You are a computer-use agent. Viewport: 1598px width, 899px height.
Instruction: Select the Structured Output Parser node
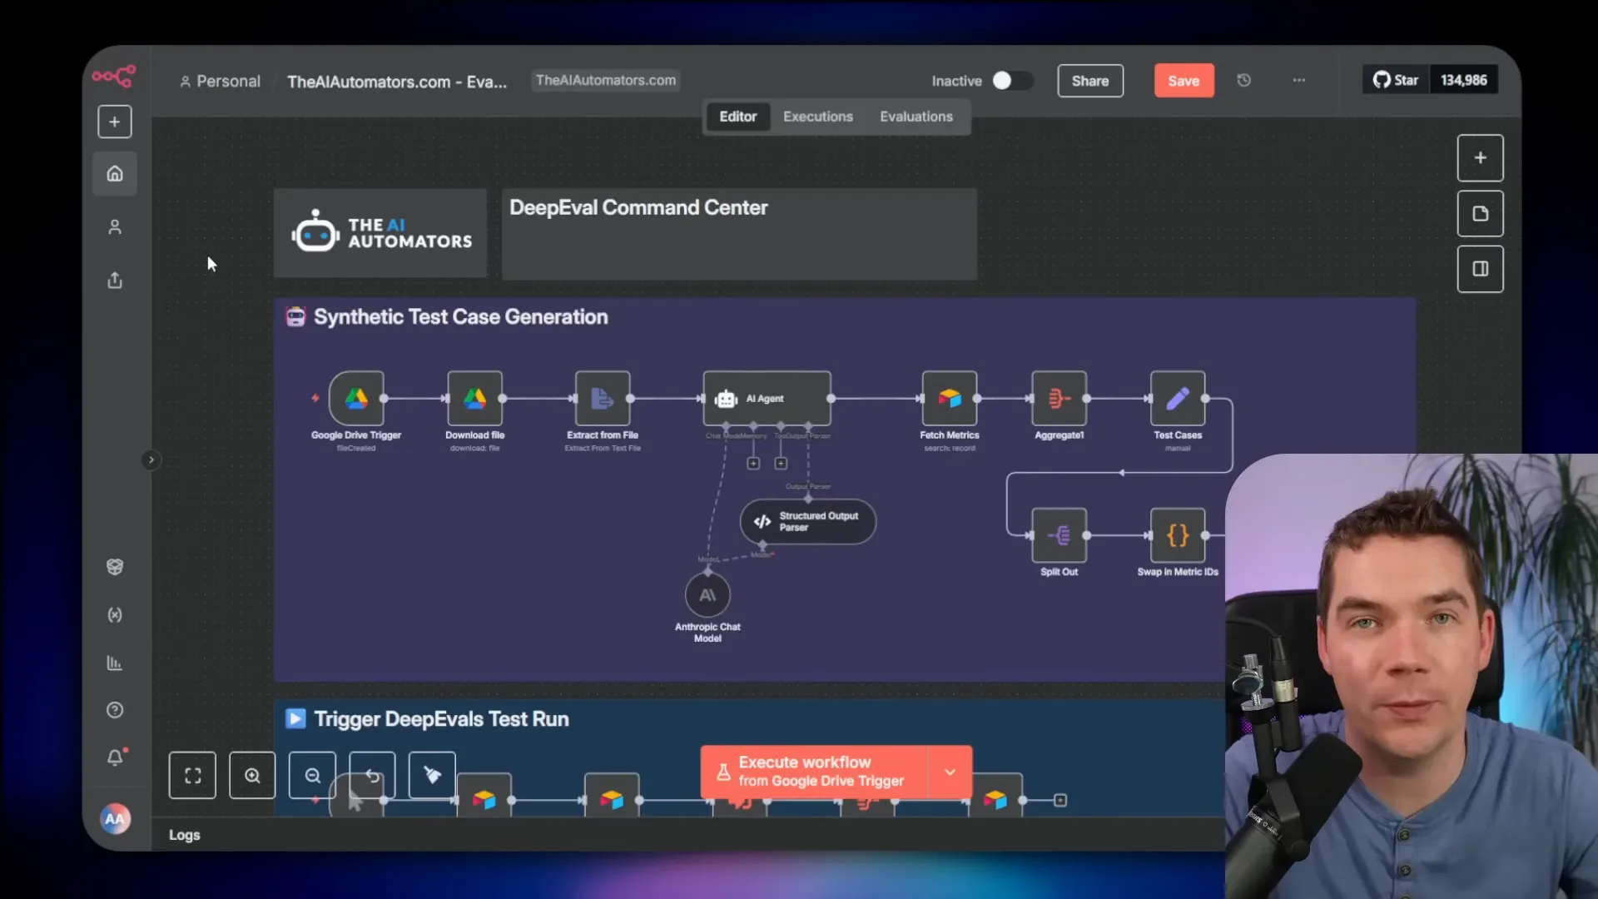coord(808,521)
